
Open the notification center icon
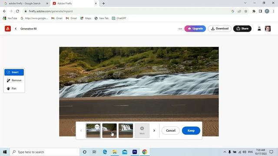coord(271,152)
